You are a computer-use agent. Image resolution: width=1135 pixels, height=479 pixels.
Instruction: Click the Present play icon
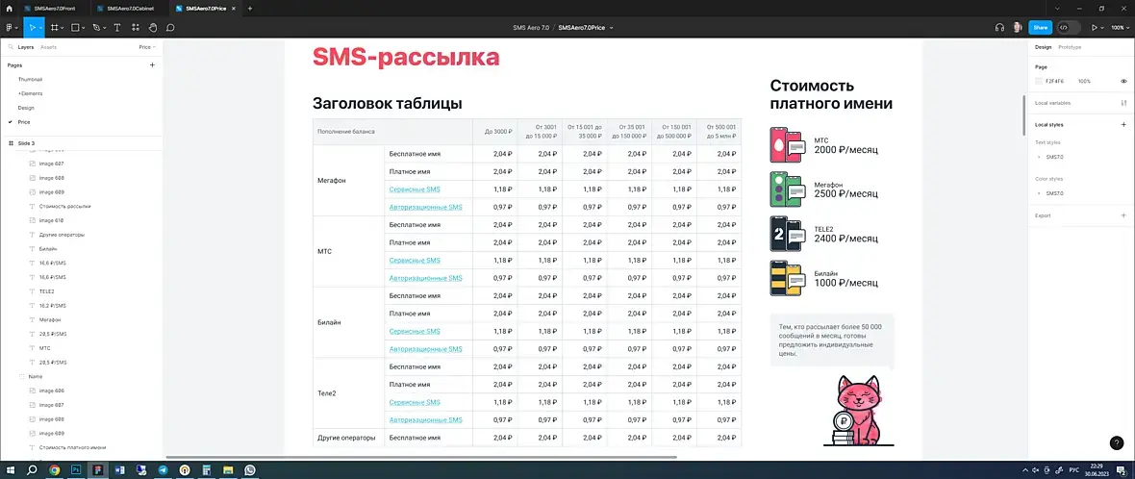[1094, 28]
